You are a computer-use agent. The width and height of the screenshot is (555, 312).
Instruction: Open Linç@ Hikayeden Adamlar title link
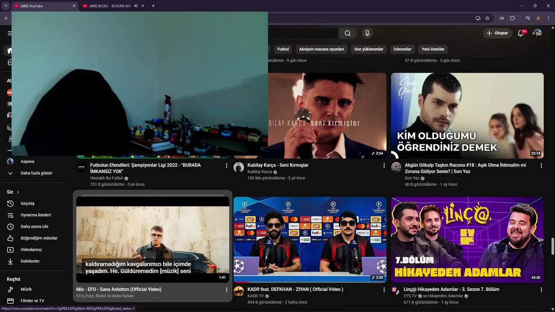tap(452, 289)
